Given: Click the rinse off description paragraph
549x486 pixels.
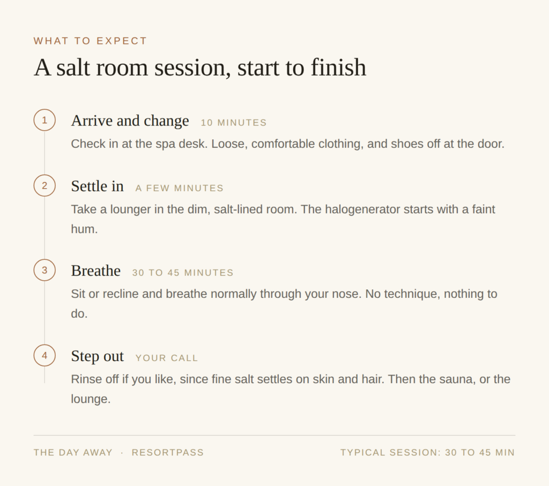Looking at the screenshot, I should click(291, 389).
